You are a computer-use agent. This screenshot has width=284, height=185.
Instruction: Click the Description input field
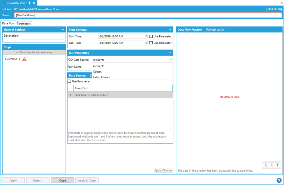[42, 36]
